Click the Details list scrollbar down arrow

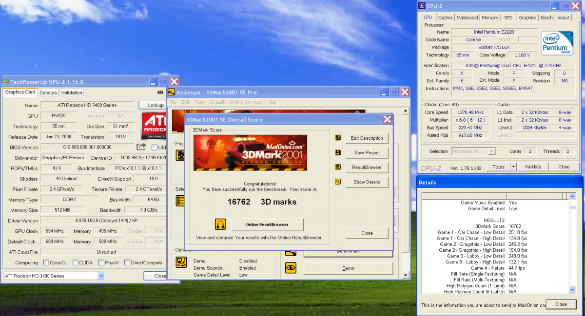(x=572, y=290)
